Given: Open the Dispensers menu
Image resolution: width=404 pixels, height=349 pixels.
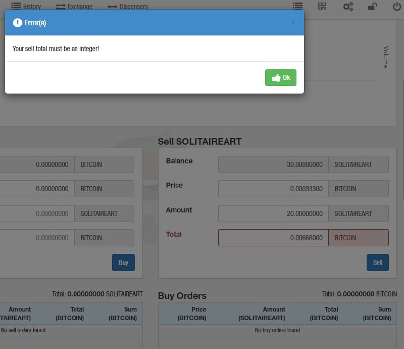Looking at the screenshot, I should (128, 7).
